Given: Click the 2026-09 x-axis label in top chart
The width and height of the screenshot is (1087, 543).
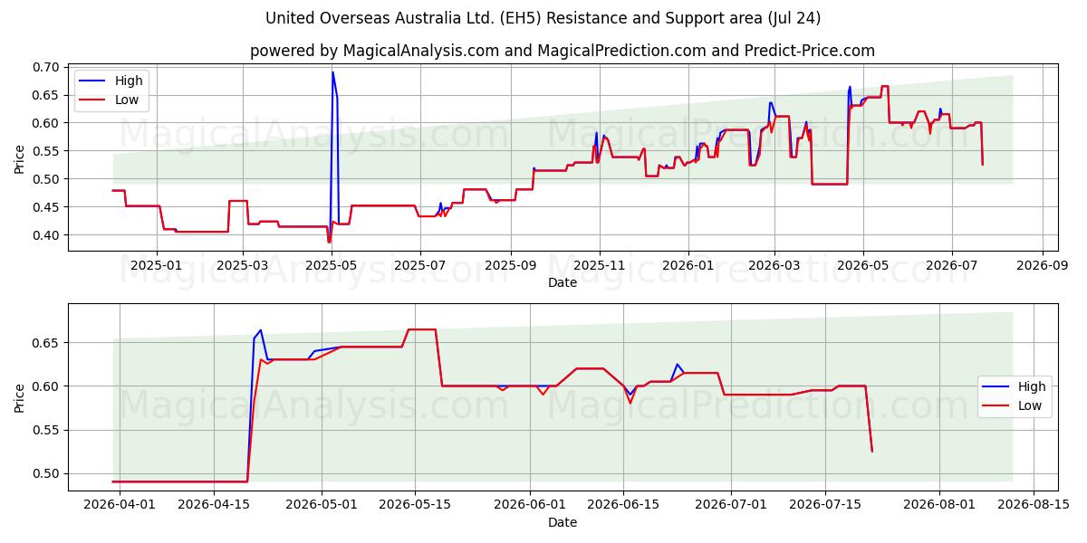Looking at the screenshot, I should pos(1042,265).
